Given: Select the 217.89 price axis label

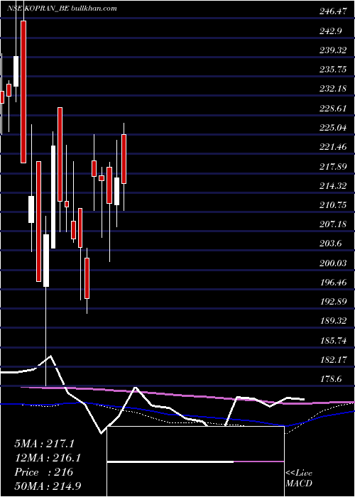Looking at the screenshot, I should [333, 167].
